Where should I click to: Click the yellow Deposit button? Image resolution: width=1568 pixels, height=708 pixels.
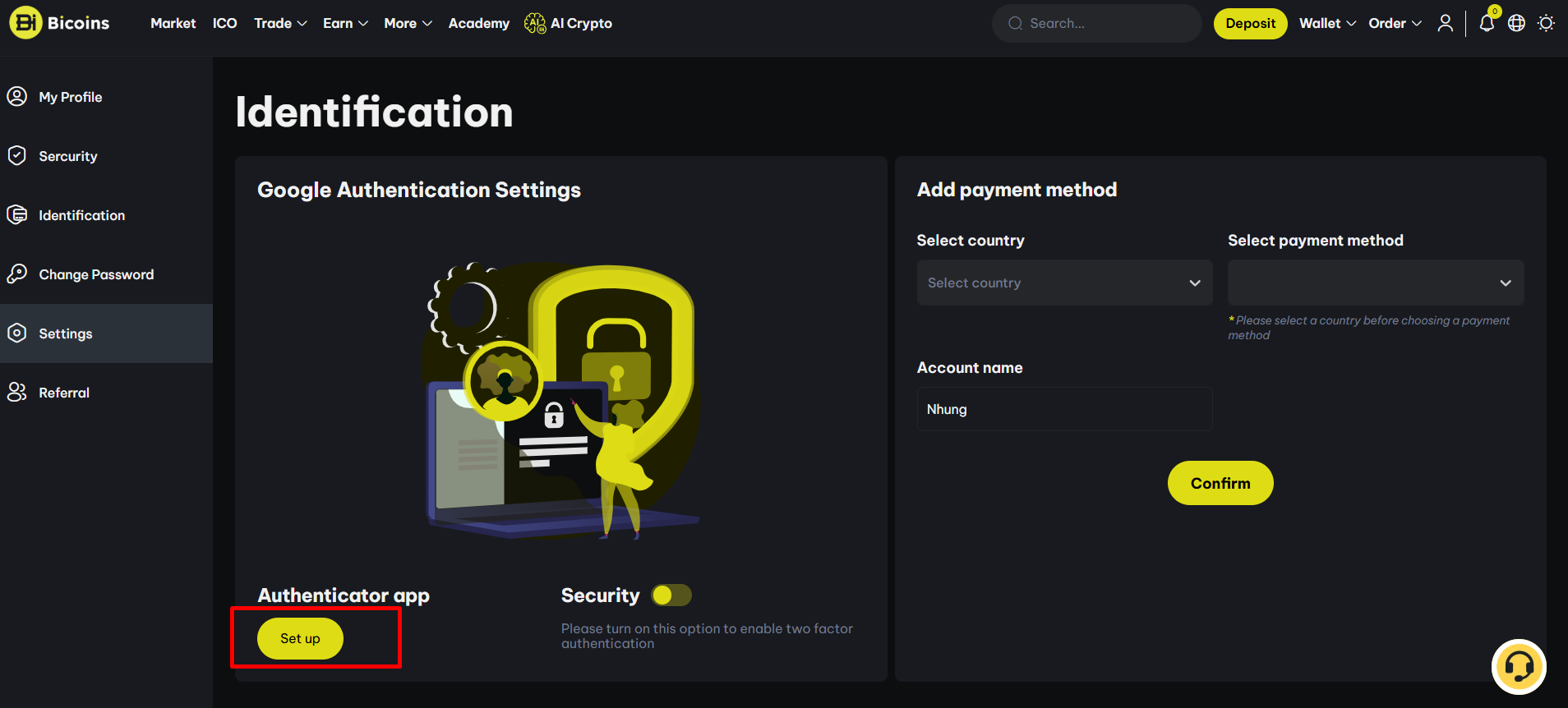tap(1250, 23)
